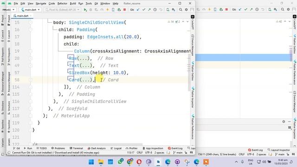The width and height of the screenshot is (297, 167).
Task: Click the Git Push arrow icon
Action: (149, 10)
